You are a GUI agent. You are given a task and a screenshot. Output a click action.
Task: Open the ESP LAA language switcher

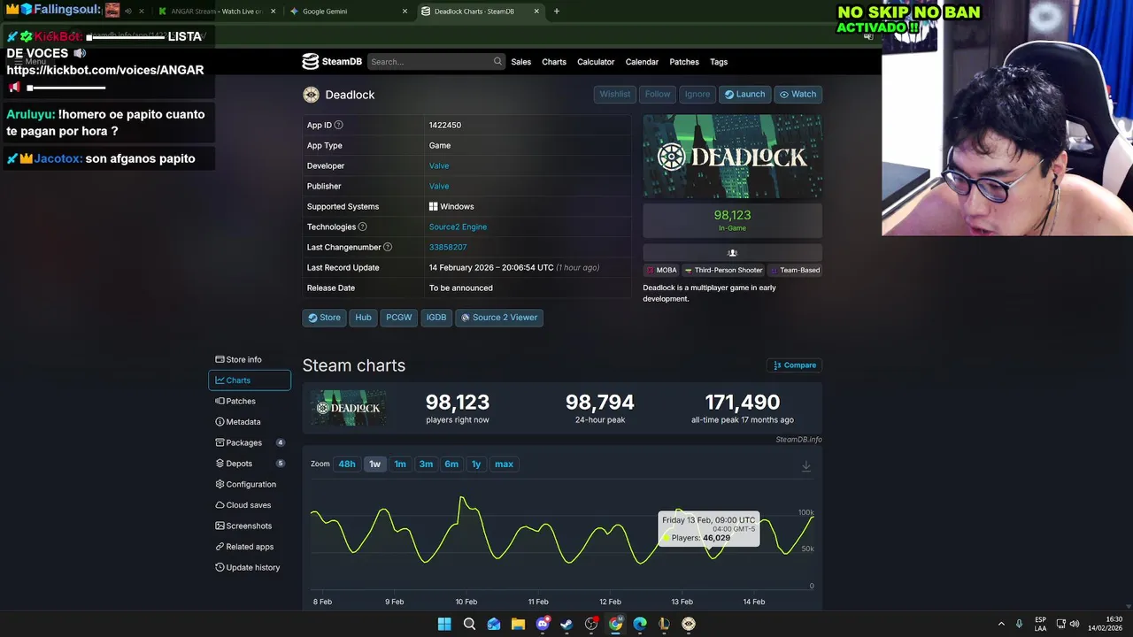click(1041, 624)
